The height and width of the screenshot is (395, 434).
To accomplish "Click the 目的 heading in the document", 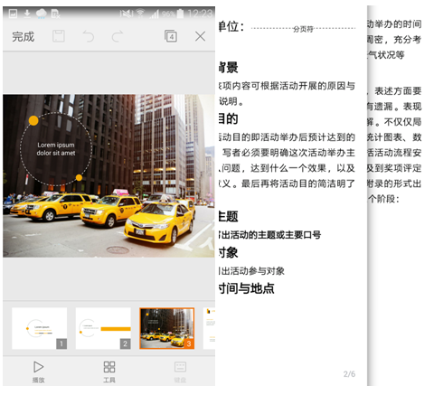I will tap(228, 118).
